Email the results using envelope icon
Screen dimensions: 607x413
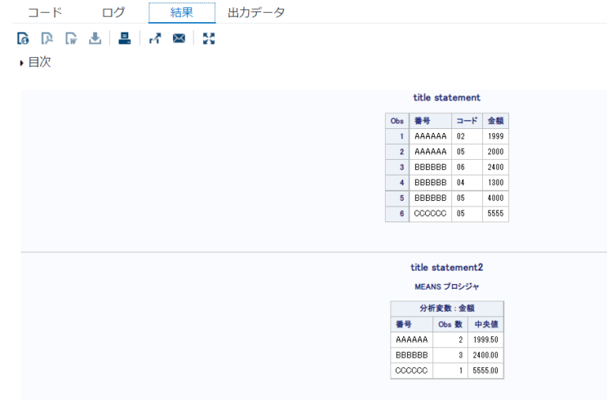point(179,38)
